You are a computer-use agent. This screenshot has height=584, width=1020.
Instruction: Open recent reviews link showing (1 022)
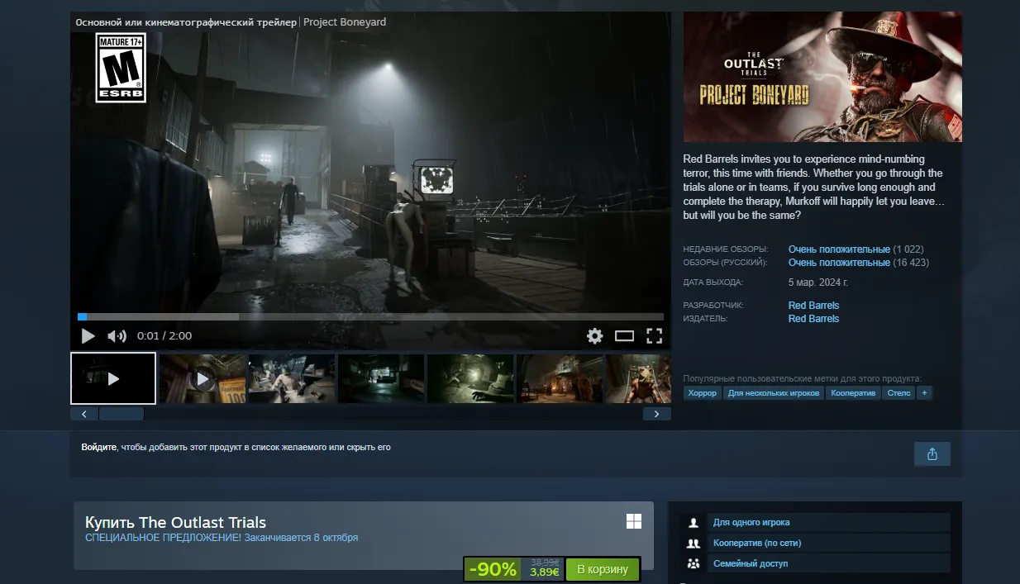pyautogui.click(x=839, y=249)
